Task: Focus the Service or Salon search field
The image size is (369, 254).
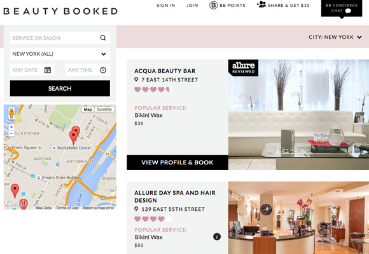Action: click(55, 38)
